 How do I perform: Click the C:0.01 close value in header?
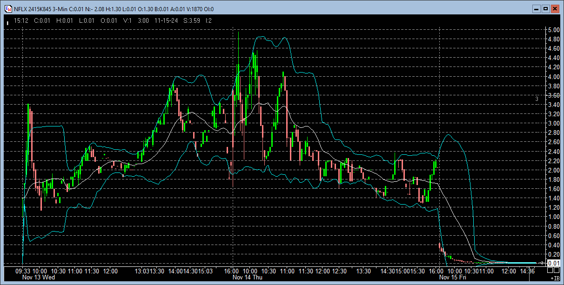point(42,20)
